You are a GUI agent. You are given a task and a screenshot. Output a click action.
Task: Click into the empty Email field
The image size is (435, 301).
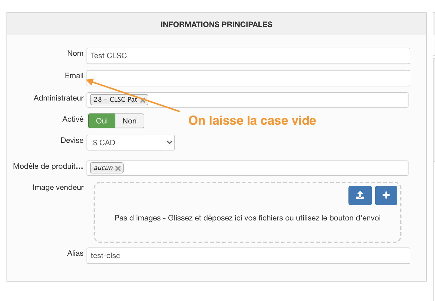(248, 78)
